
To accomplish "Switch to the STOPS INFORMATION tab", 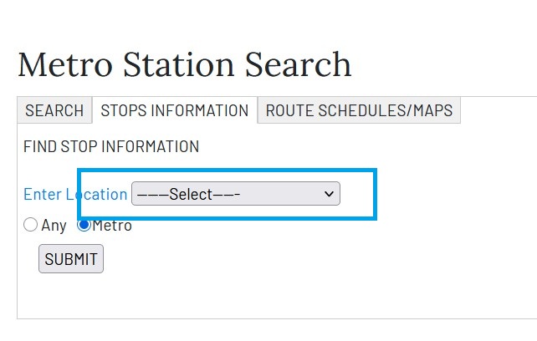I will (174, 110).
